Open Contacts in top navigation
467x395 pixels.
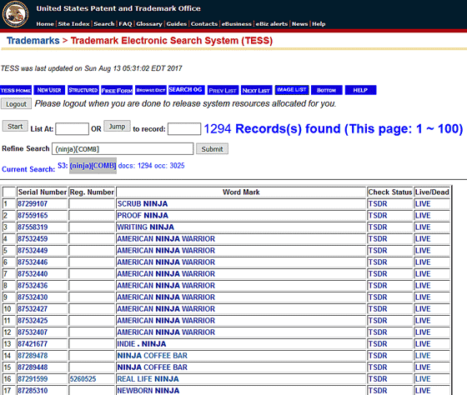(x=204, y=24)
